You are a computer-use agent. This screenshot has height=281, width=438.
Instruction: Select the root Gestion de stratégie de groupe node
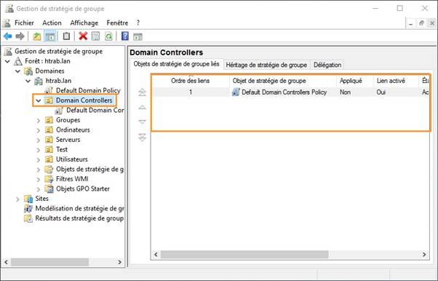[x=58, y=51]
